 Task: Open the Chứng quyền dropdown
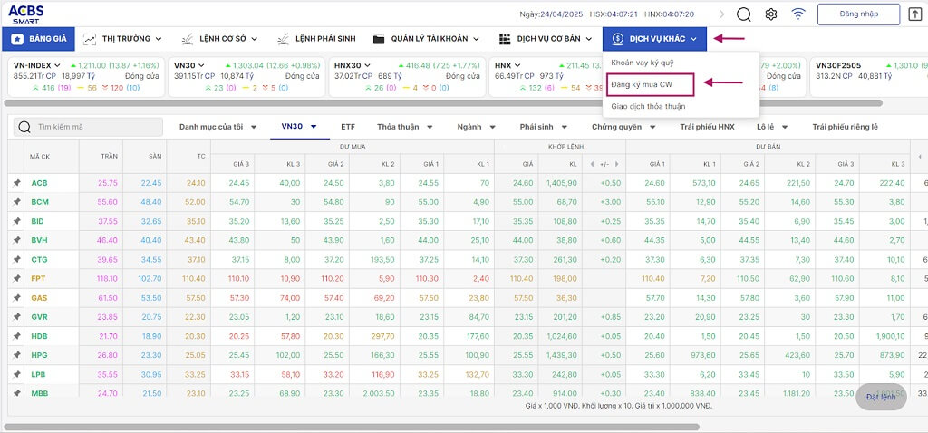[x=624, y=127]
